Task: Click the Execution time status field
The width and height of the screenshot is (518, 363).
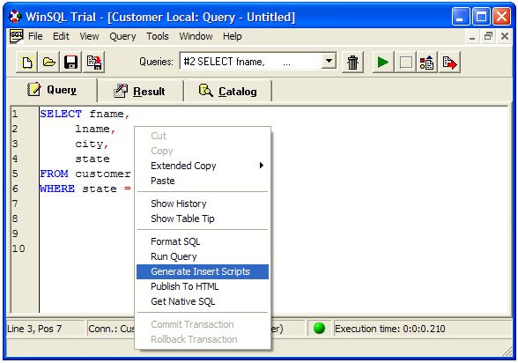Action: point(423,329)
